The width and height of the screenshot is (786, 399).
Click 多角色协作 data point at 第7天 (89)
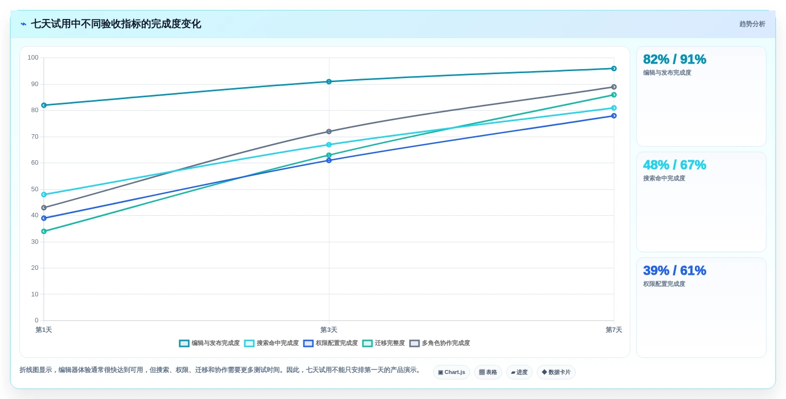coord(614,87)
